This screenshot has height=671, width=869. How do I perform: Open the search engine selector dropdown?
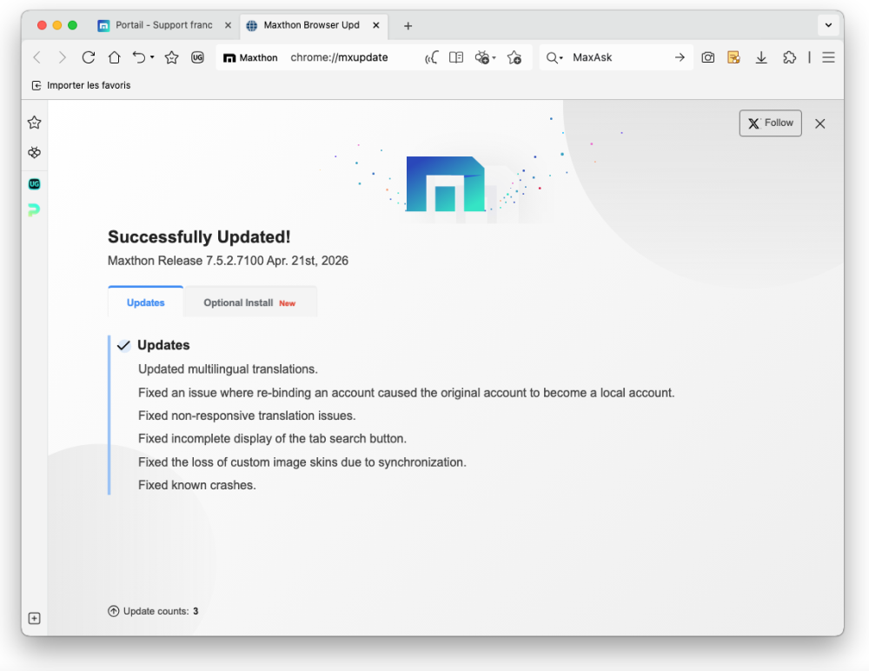coord(554,57)
